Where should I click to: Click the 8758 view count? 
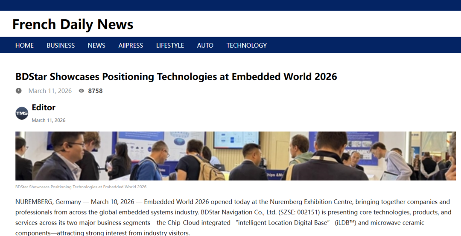pyautogui.click(x=95, y=91)
